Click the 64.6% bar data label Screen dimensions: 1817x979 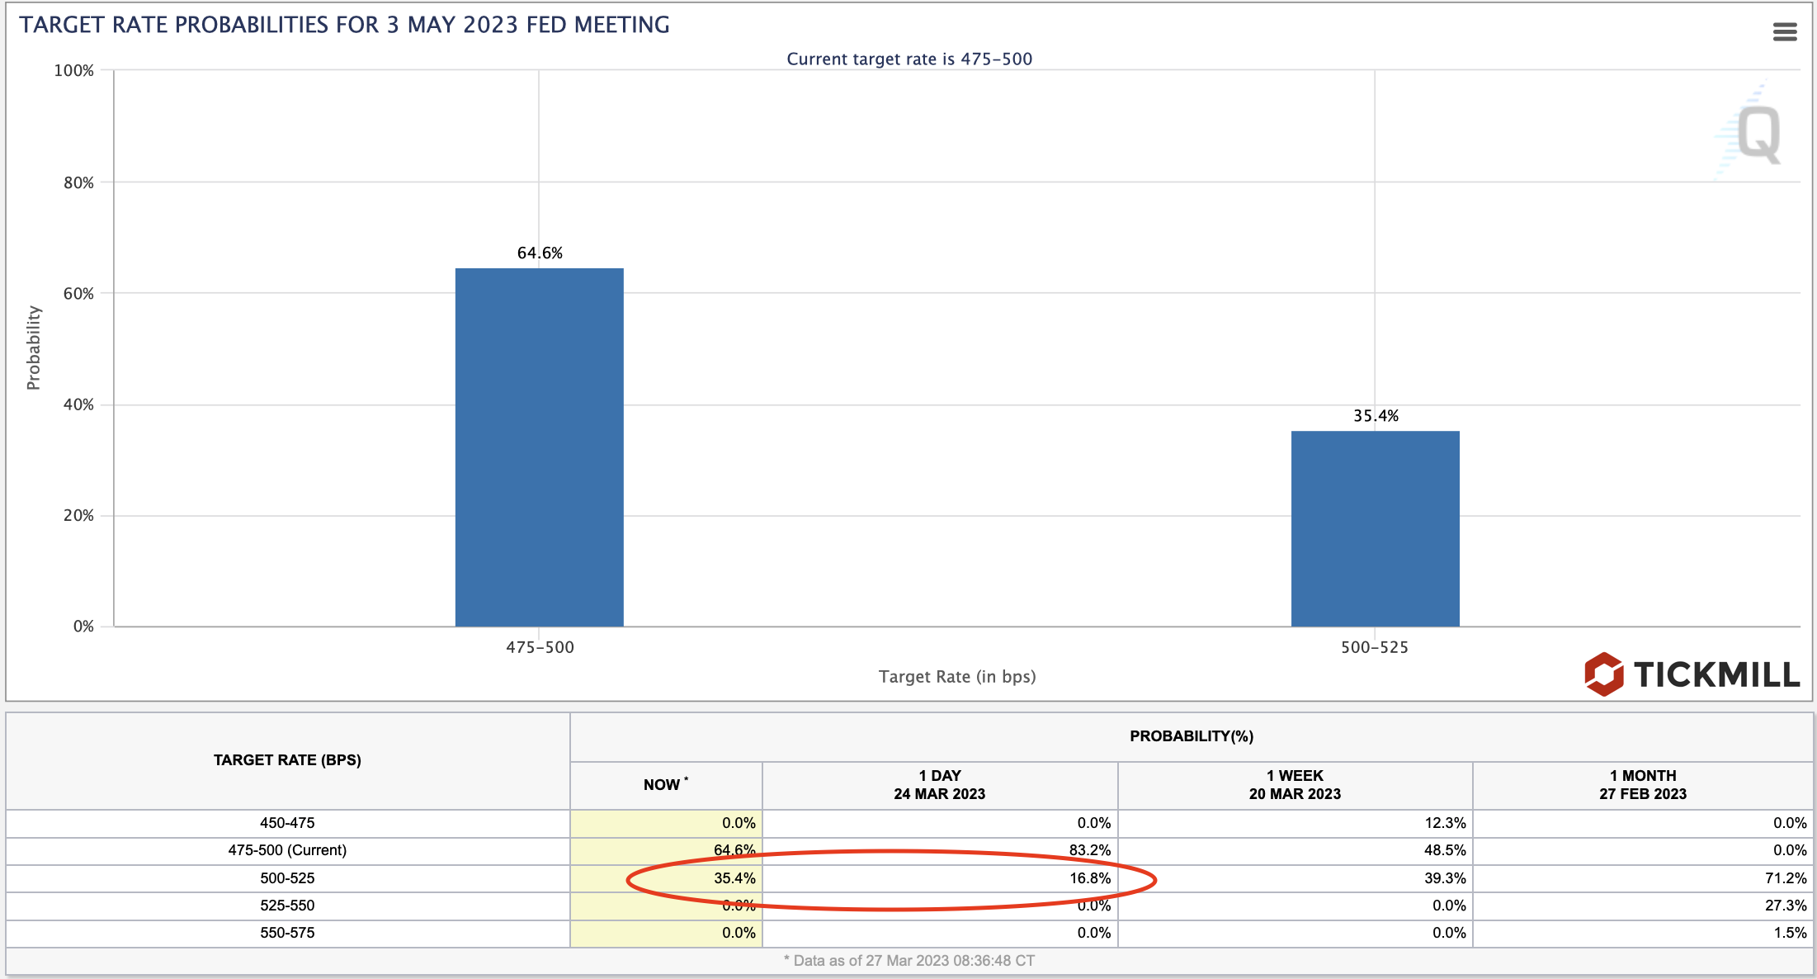click(540, 253)
